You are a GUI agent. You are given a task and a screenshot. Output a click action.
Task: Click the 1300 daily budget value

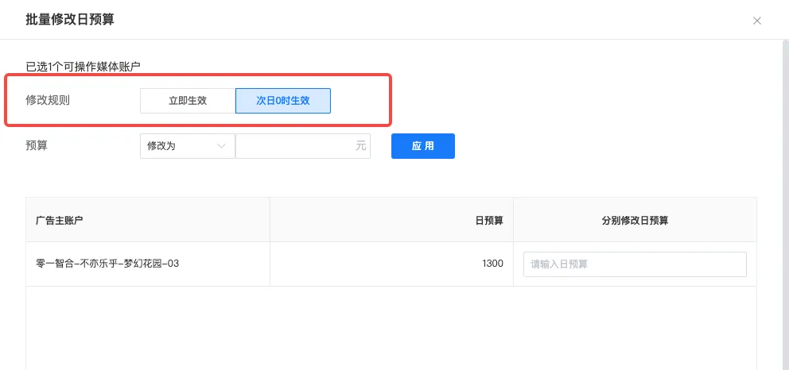click(492, 264)
